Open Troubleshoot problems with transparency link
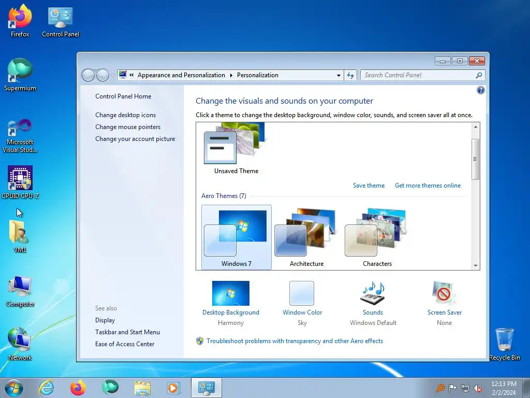The height and width of the screenshot is (398, 530). pos(295,341)
